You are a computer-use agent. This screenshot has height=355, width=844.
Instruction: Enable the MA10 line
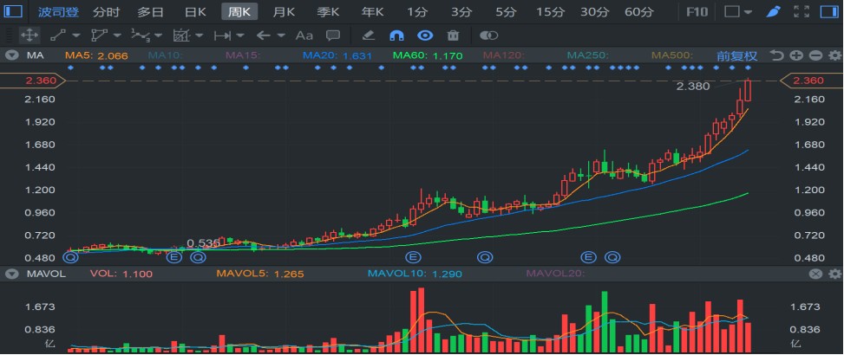pos(167,55)
